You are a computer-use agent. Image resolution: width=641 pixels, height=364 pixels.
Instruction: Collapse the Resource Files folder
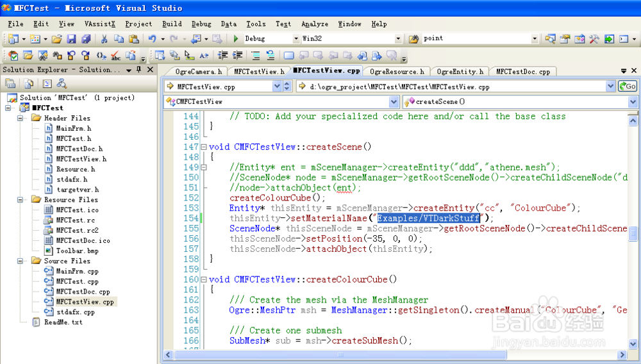pyautogui.click(x=20, y=200)
